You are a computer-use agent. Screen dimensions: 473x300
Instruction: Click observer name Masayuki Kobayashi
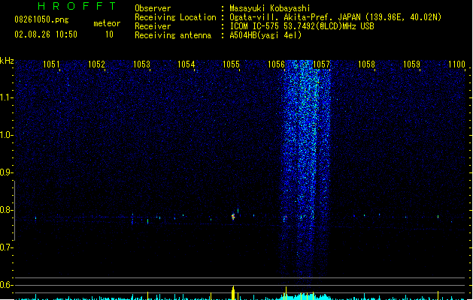(x=269, y=8)
